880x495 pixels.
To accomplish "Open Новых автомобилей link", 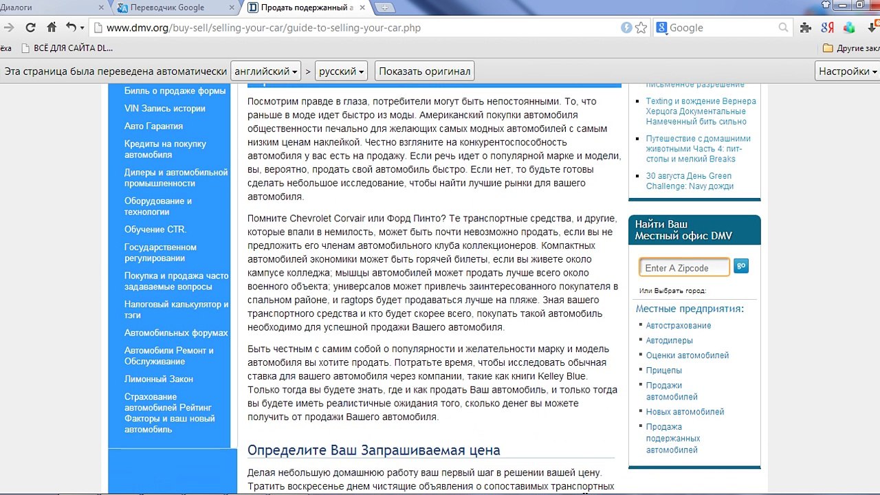I will pos(685,412).
